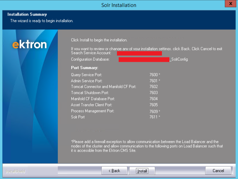Select Asset Transfer Client Port label
The height and width of the screenshot is (179, 238).
click(91, 105)
